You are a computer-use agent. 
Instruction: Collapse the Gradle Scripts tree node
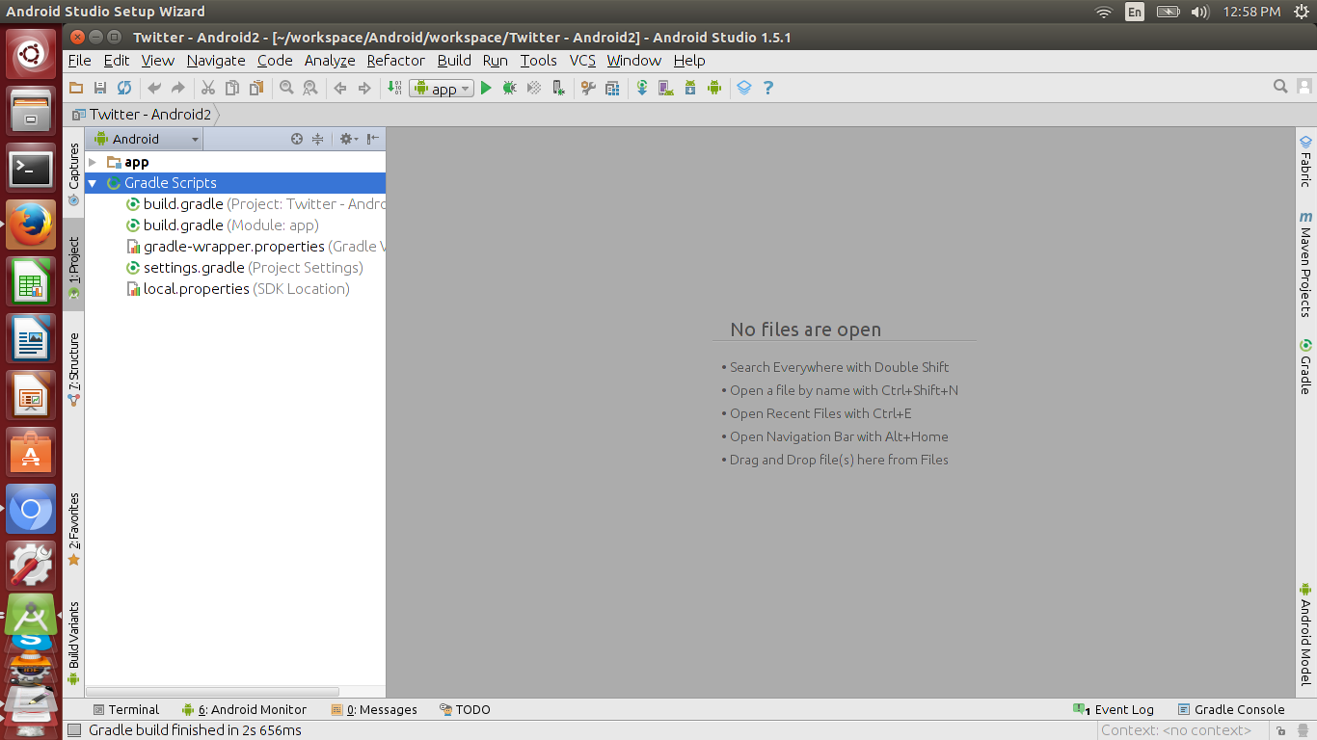[93, 183]
